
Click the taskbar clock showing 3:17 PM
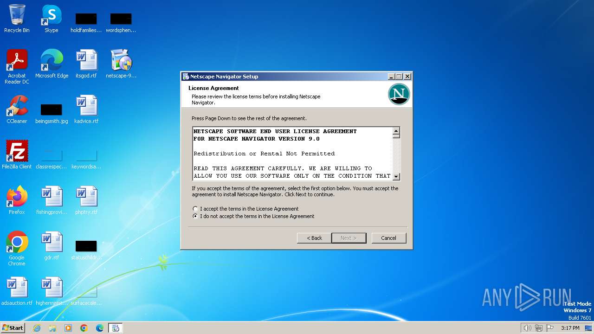click(570, 328)
